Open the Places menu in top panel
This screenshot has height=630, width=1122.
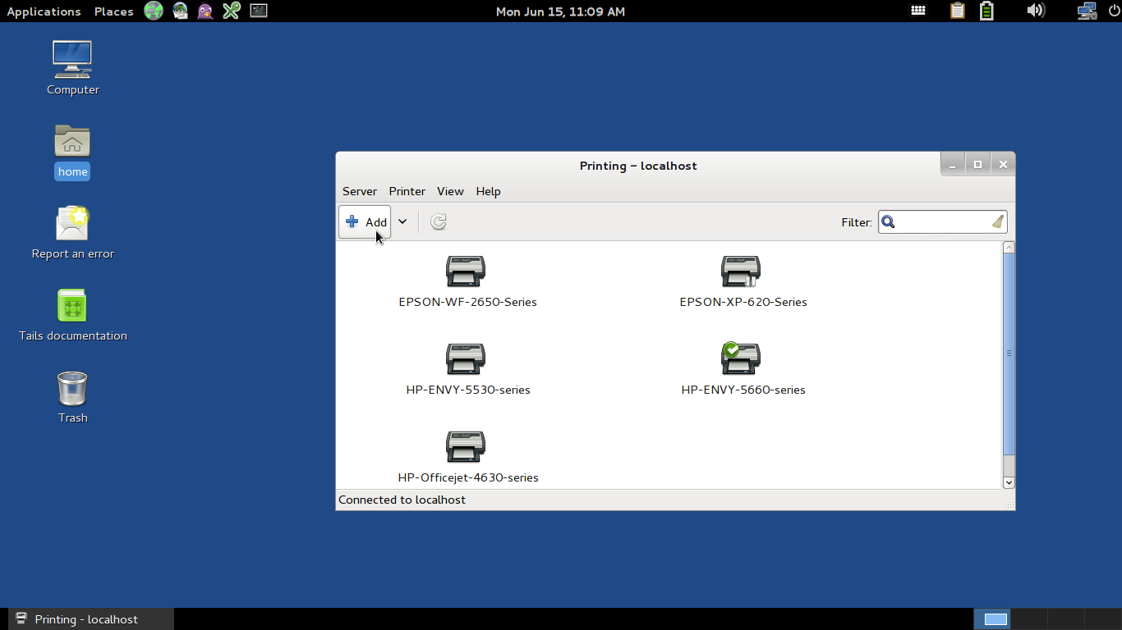pos(113,11)
